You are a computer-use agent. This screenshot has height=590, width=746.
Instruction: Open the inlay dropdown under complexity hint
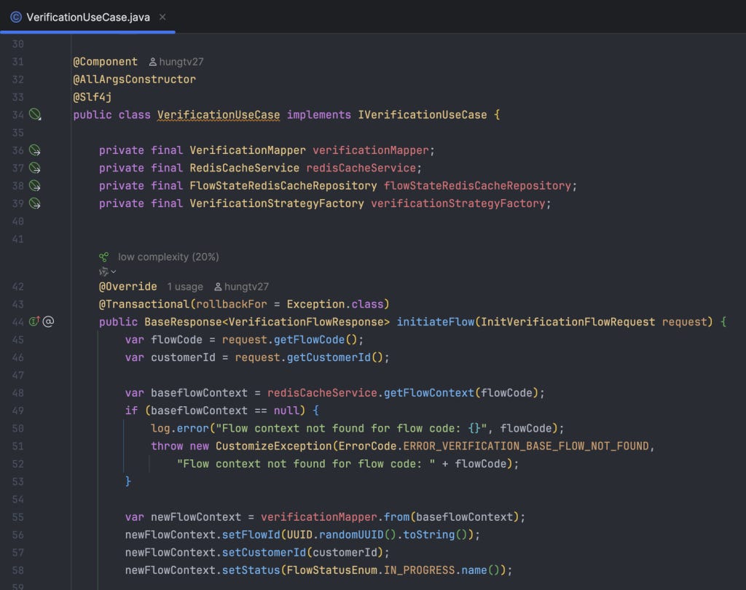tap(108, 271)
